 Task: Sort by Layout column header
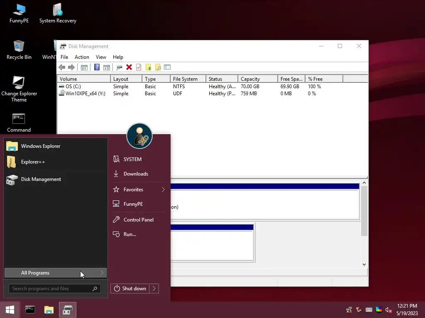126,79
